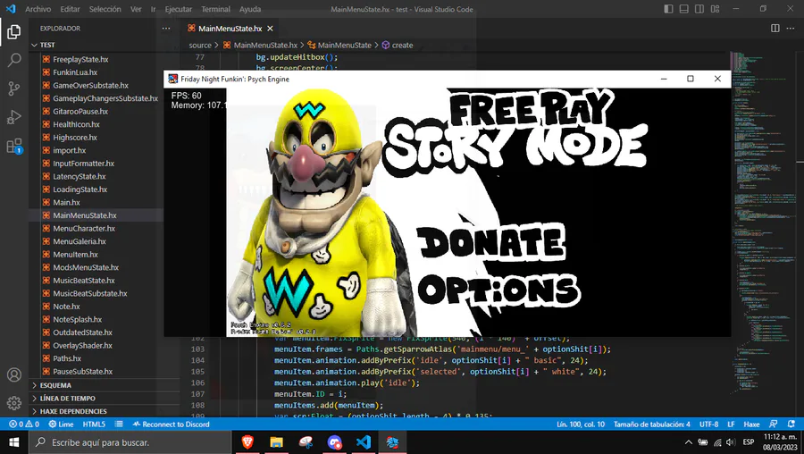This screenshot has width=804, height=454.
Task: Expand the HAXE DEPENDENCIES section
Action: pos(105,411)
